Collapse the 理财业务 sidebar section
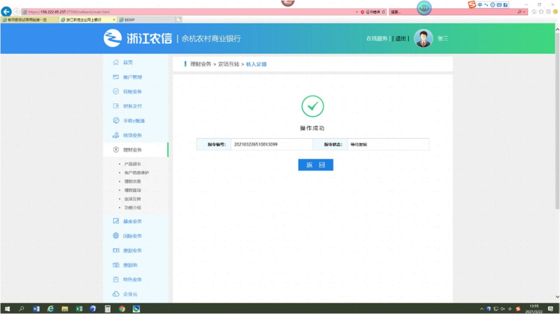 (x=136, y=150)
